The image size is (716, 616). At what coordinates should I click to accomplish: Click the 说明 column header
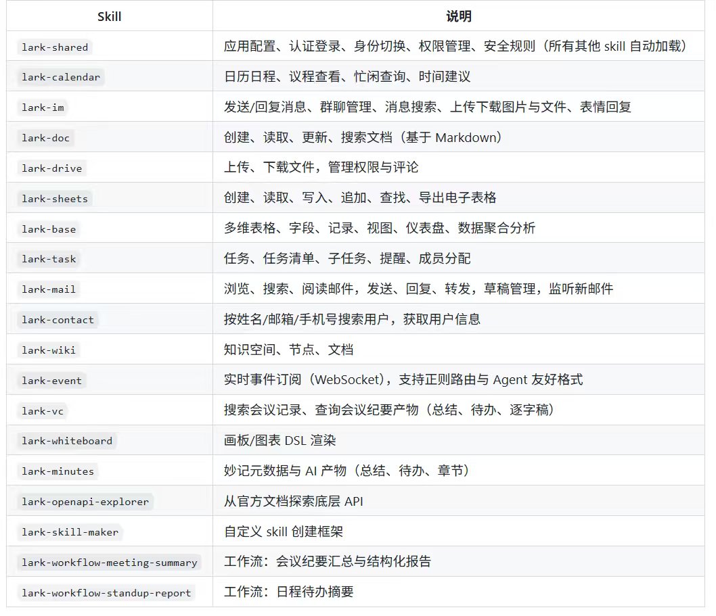[x=458, y=17]
